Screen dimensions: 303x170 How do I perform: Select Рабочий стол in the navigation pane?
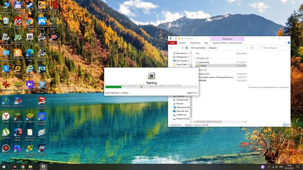(181, 111)
